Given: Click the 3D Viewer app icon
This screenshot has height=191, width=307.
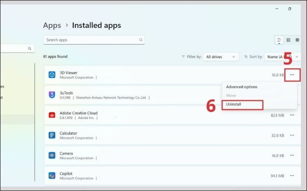Looking at the screenshot, I should (52, 75).
